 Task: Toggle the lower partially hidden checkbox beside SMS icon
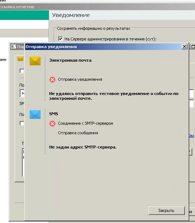tap(22, 123)
